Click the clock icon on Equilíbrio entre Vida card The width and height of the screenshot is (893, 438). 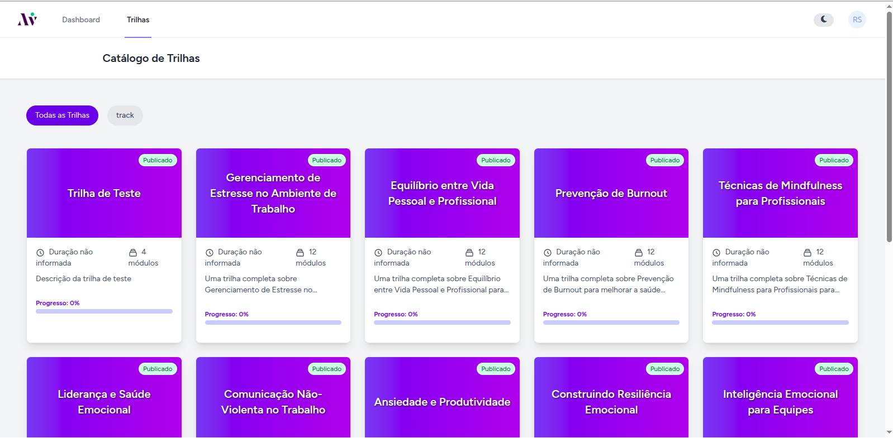[378, 253]
